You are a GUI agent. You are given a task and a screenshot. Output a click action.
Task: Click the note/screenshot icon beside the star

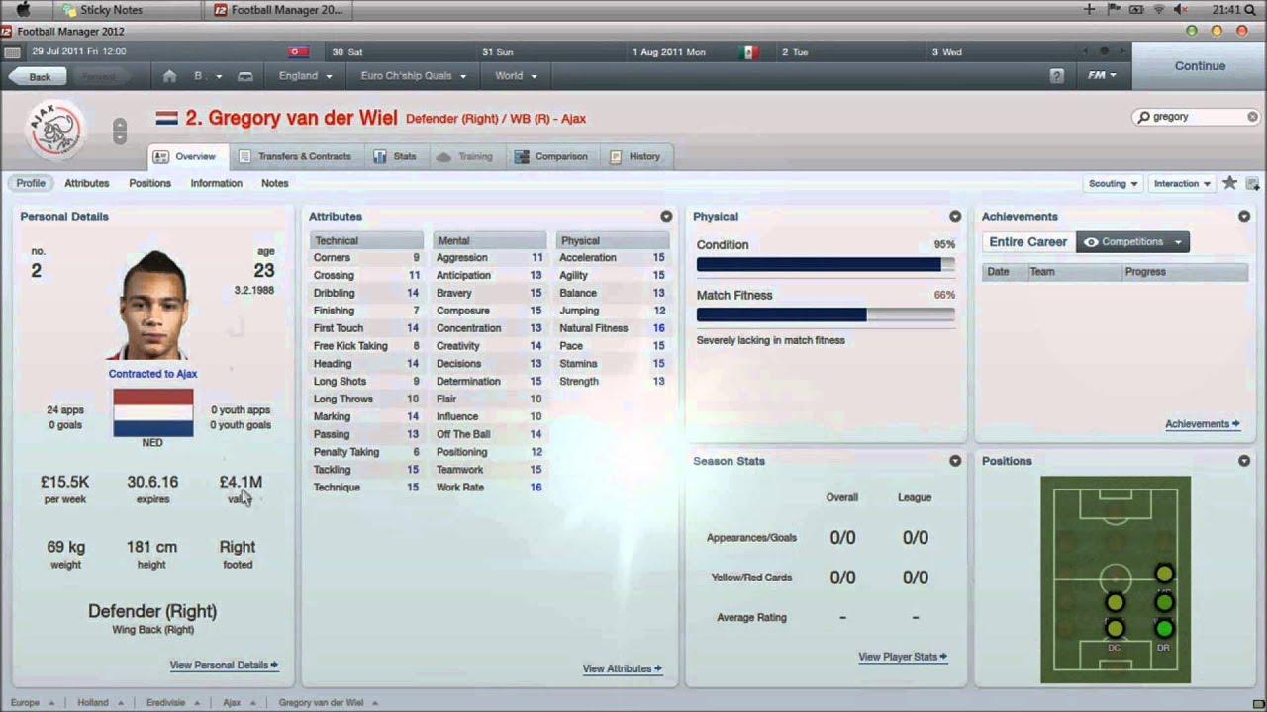click(1251, 184)
